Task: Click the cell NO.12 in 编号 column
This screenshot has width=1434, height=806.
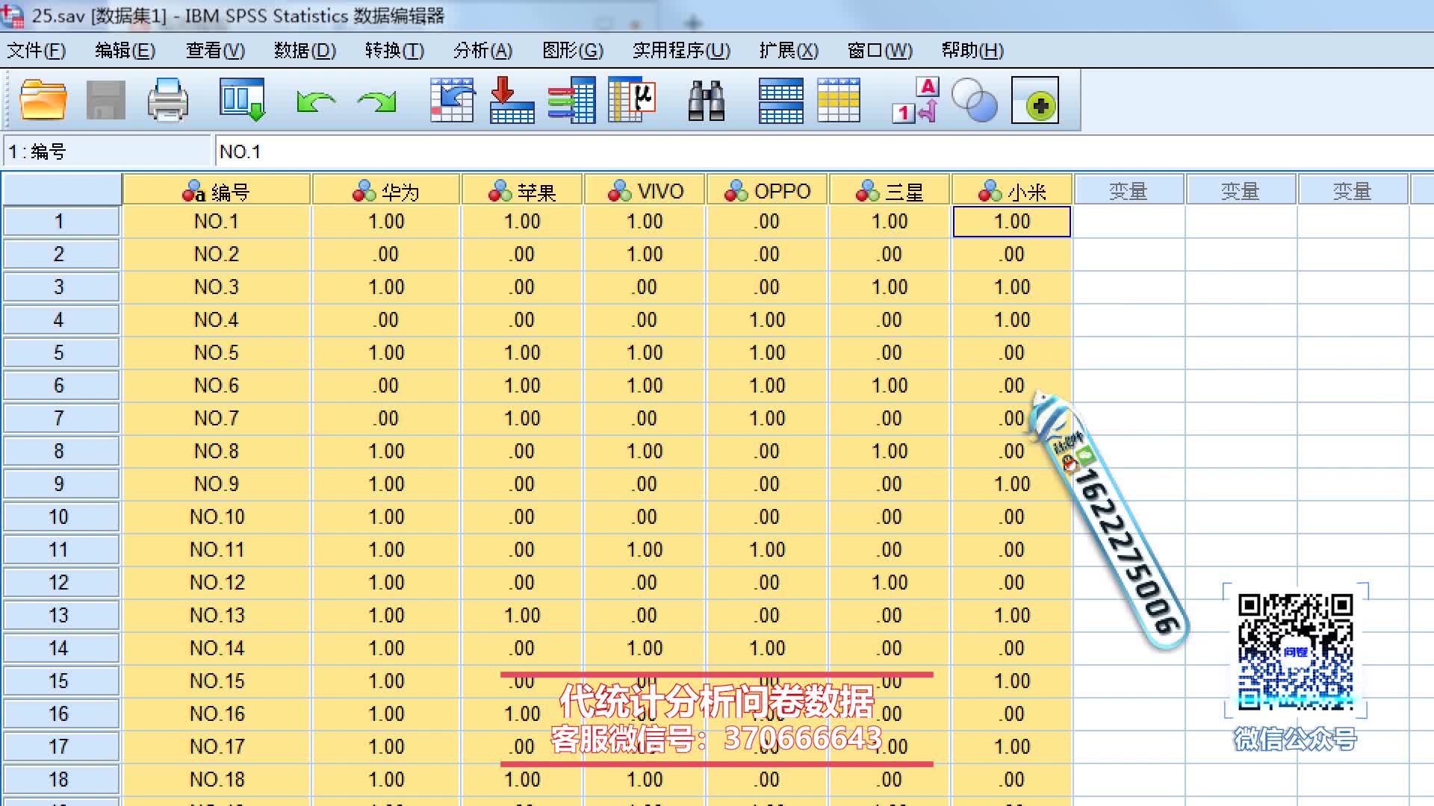Action: point(216,583)
